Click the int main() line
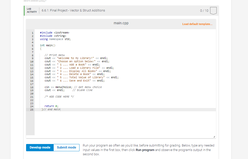This screenshot has height=159, width=248. click(48, 45)
